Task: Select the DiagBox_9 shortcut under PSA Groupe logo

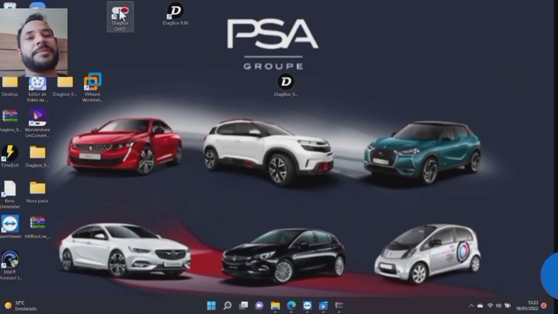Action: [x=286, y=85]
